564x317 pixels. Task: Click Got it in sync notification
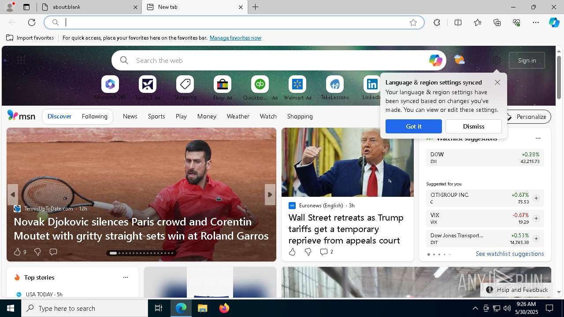[414, 126]
